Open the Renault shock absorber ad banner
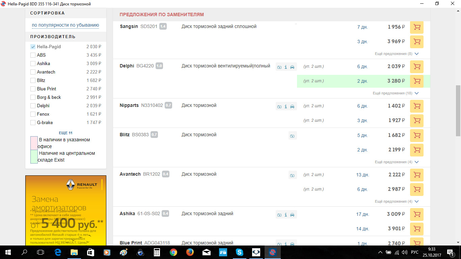Image resolution: width=461 pixels, height=259 pixels. 66,210
